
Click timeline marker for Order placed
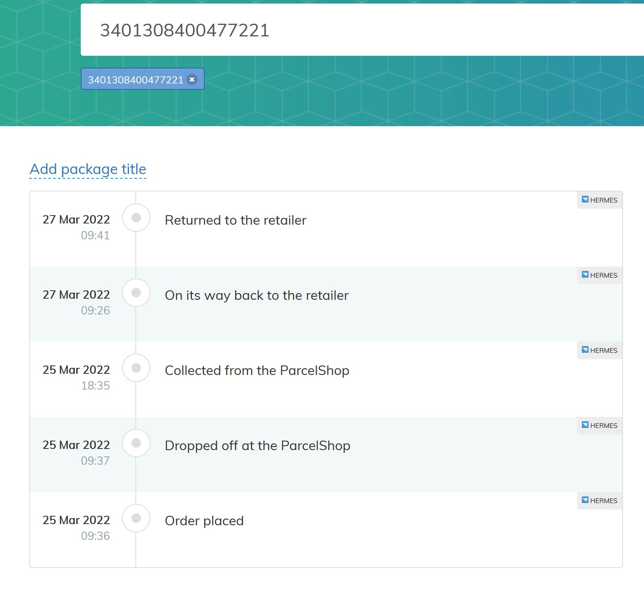coord(136,518)
